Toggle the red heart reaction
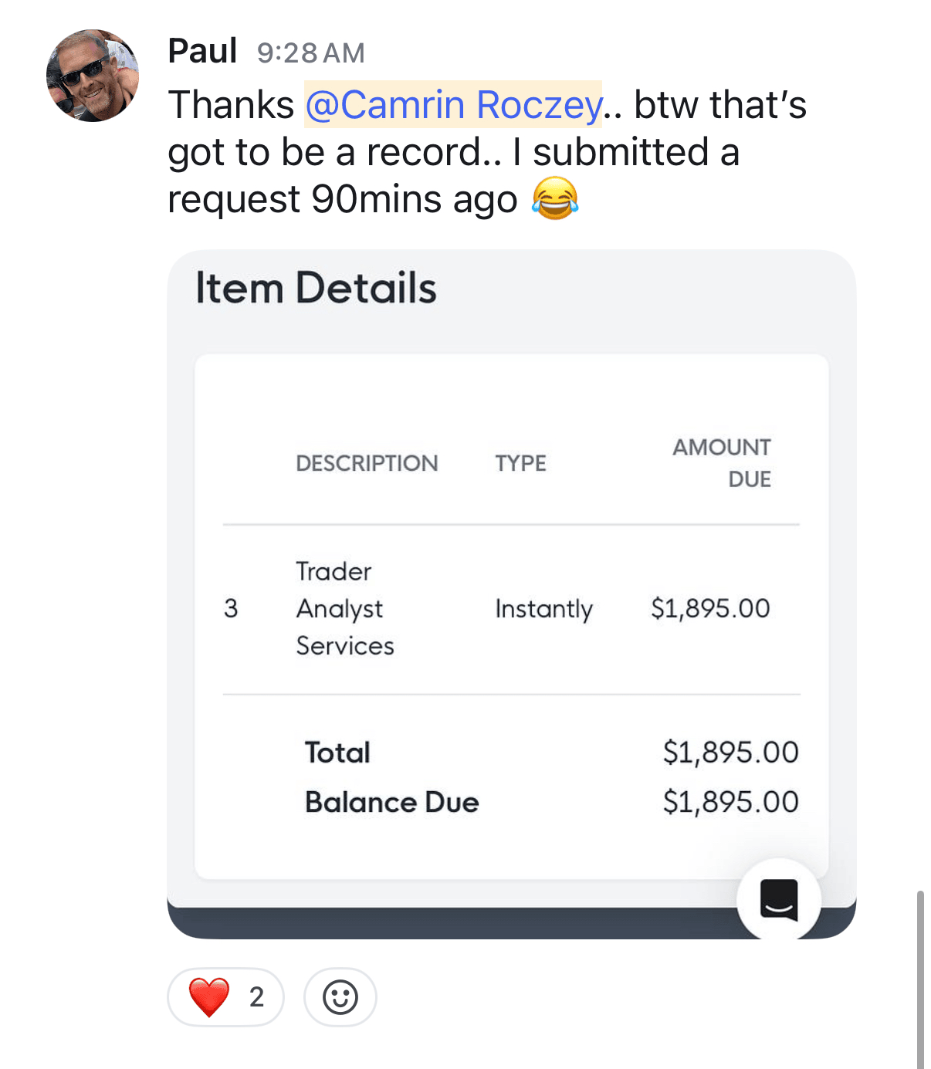Viewport: 931px width, 1069px height. [225, 997]
